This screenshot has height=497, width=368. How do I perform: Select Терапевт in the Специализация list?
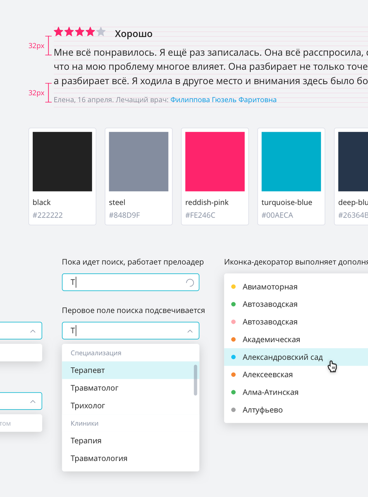click(x=131, y=370)
